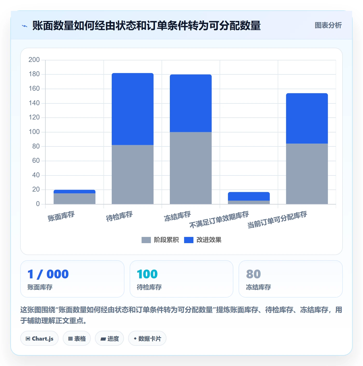Click the 不满足订单效期库存 x-axis label
The width and height of the screenshot is (363, 366).
(219, 220)
